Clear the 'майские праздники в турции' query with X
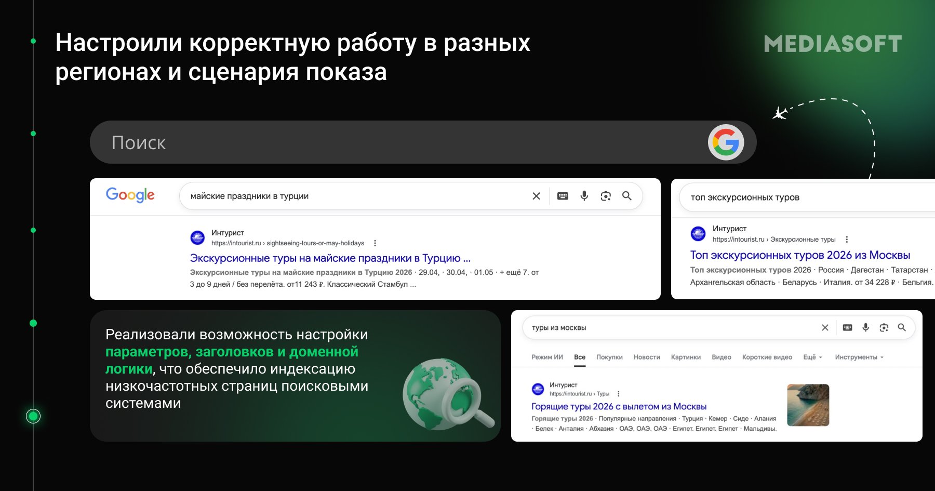This screenshot has width=935, height=491. click(x=536, y=196)
